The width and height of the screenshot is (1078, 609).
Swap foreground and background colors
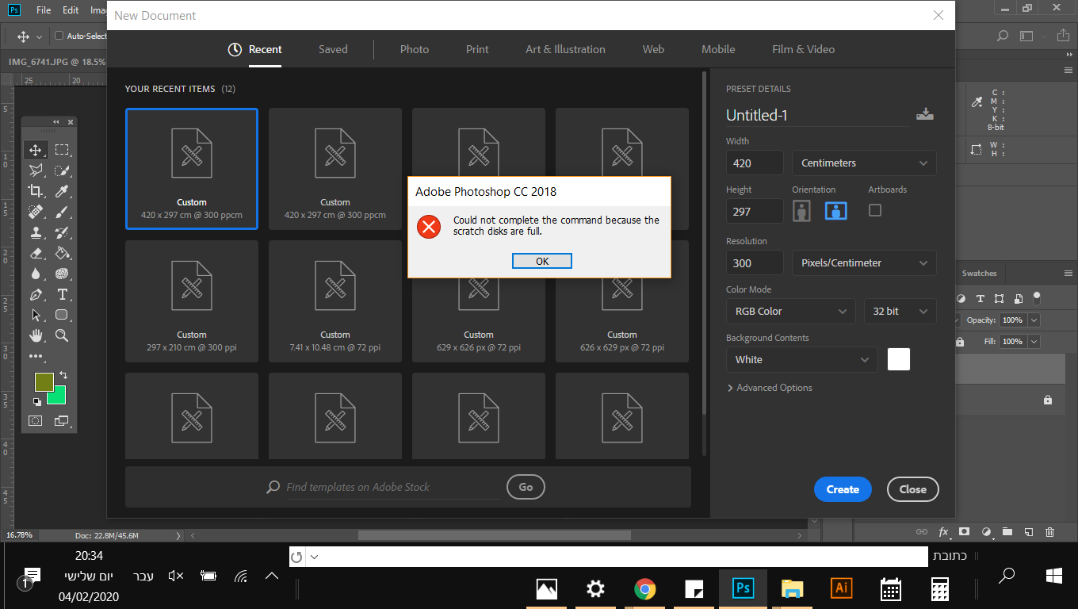[x=63, y=375]
